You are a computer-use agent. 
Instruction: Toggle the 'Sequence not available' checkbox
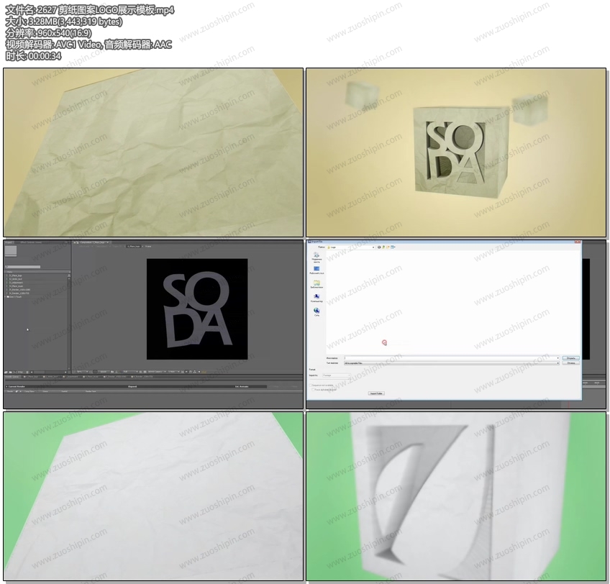pyautogui.click(x=310, y=385)
